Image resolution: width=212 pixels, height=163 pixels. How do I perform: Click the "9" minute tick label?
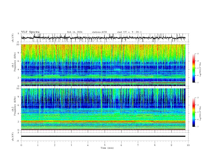(171, 145)
